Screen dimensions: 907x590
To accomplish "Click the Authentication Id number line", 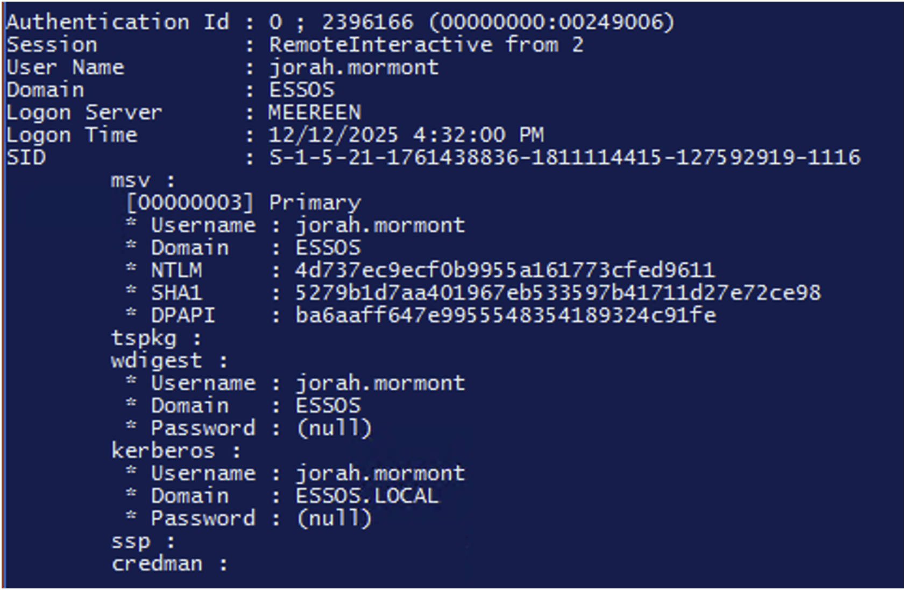I will tap(471, 22).
